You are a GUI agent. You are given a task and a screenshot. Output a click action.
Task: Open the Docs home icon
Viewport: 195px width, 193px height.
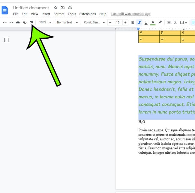tap(5, 10)
